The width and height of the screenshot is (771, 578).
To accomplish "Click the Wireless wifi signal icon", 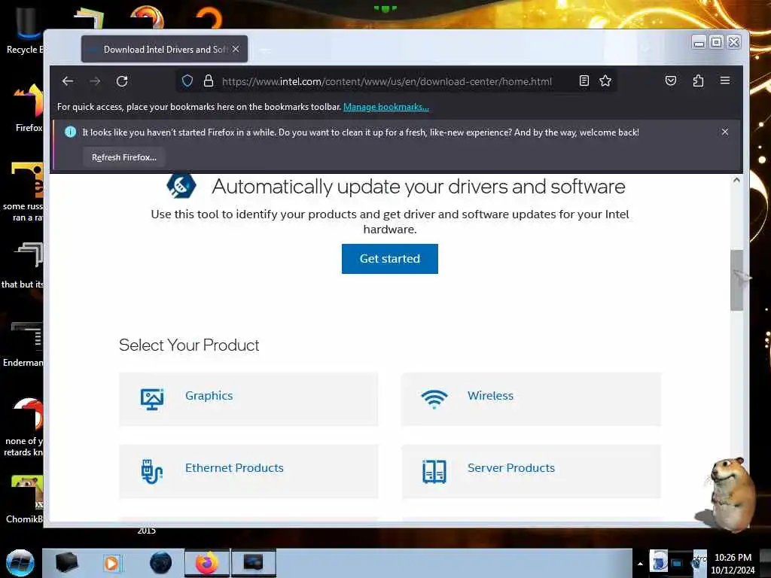I will 434,399.
